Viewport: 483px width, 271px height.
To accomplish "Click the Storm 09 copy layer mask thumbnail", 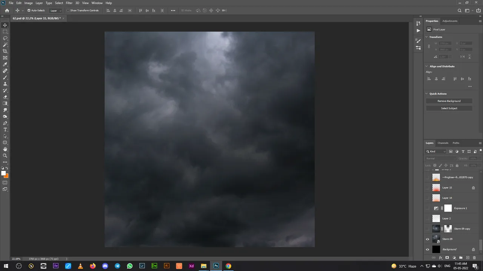I will (x=448, y=228).
